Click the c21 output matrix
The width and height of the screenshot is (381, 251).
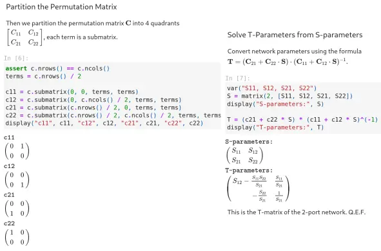click(17, 209)
